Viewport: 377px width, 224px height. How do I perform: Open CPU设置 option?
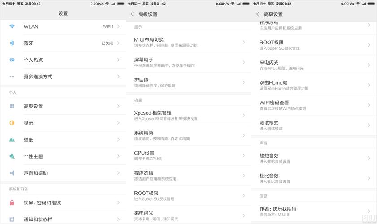[188, 155]
